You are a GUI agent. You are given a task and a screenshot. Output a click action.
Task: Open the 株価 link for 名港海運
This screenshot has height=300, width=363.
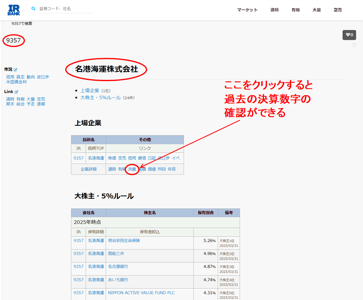click(x=112, y=158)
